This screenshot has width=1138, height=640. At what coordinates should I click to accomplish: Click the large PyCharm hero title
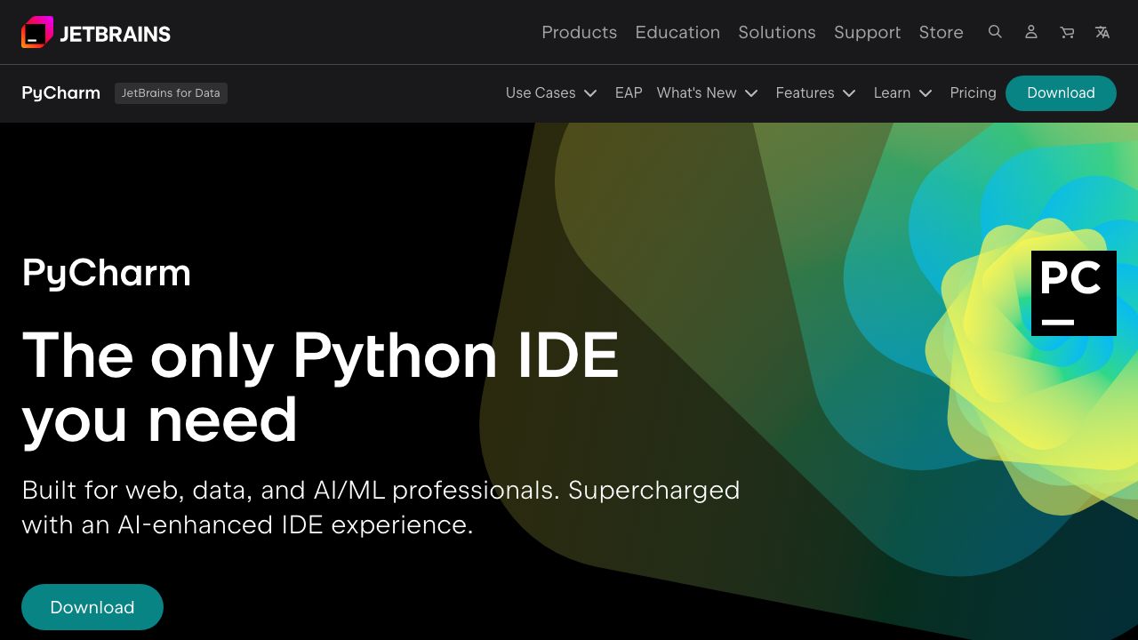coord(107,273)
